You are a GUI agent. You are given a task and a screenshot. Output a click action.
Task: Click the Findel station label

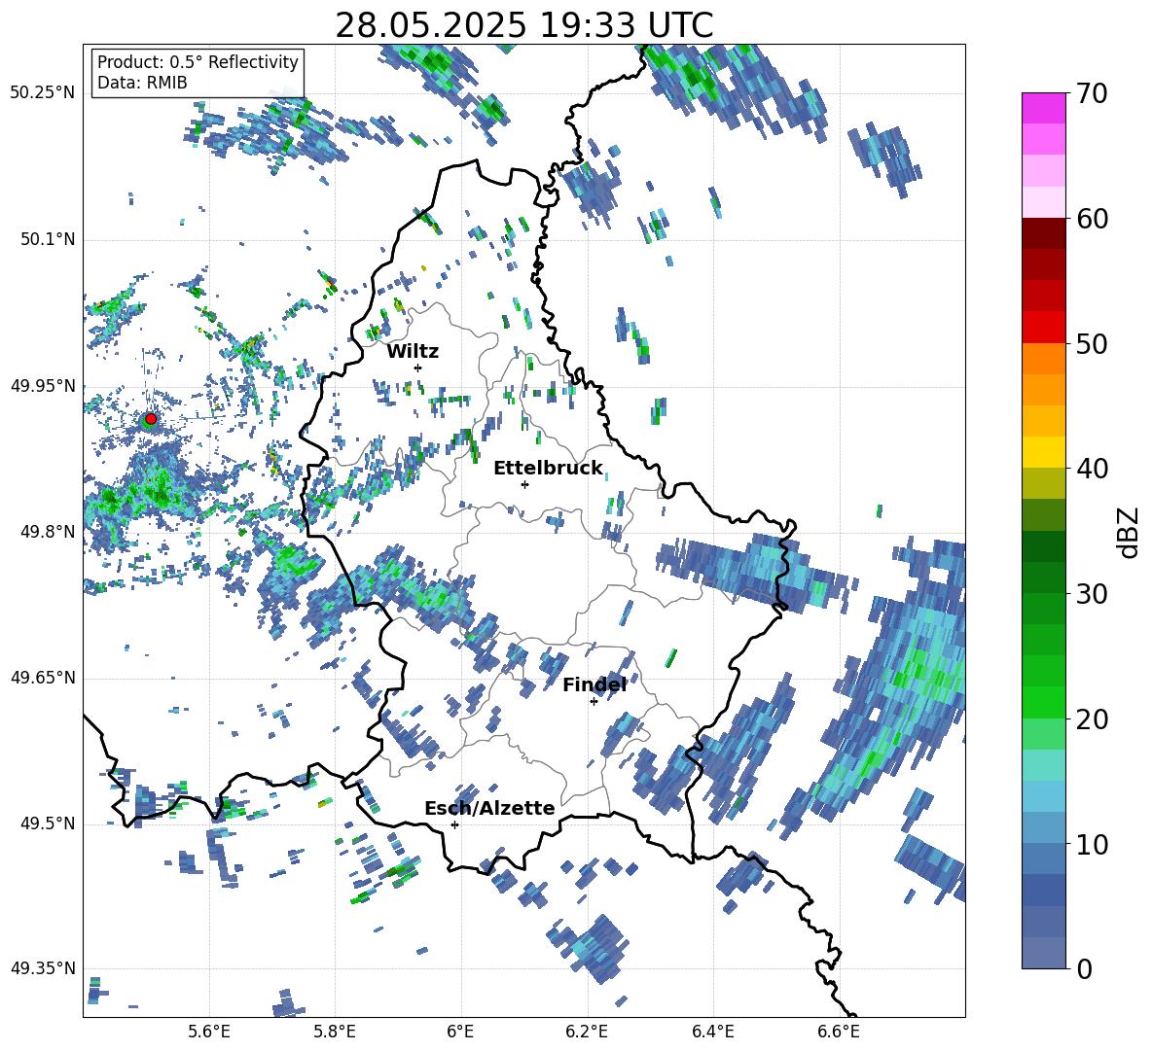594,684
